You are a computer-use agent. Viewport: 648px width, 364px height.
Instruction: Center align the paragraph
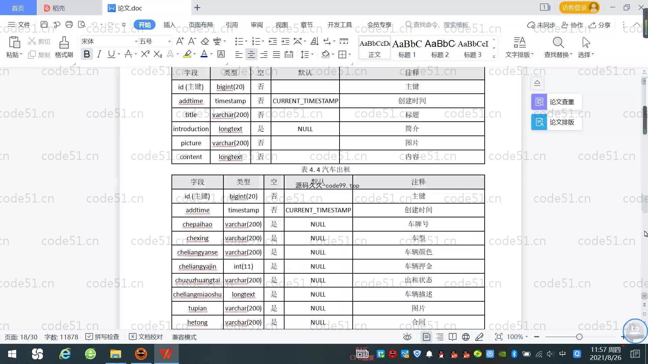(x=251, y=55)
